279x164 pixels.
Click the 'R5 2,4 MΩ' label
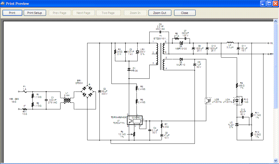pyautogui.click(x=142, y=88)
